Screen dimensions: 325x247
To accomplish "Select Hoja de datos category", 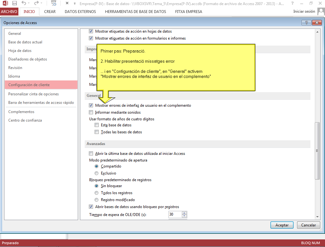I will coord(41,50).
